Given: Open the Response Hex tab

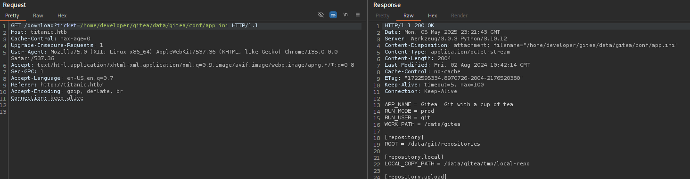Looking at the screenshot, I should pos(433,16).
